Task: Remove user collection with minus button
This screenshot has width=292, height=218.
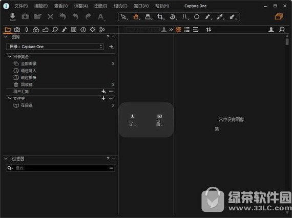Action: (x=111, y=91)
